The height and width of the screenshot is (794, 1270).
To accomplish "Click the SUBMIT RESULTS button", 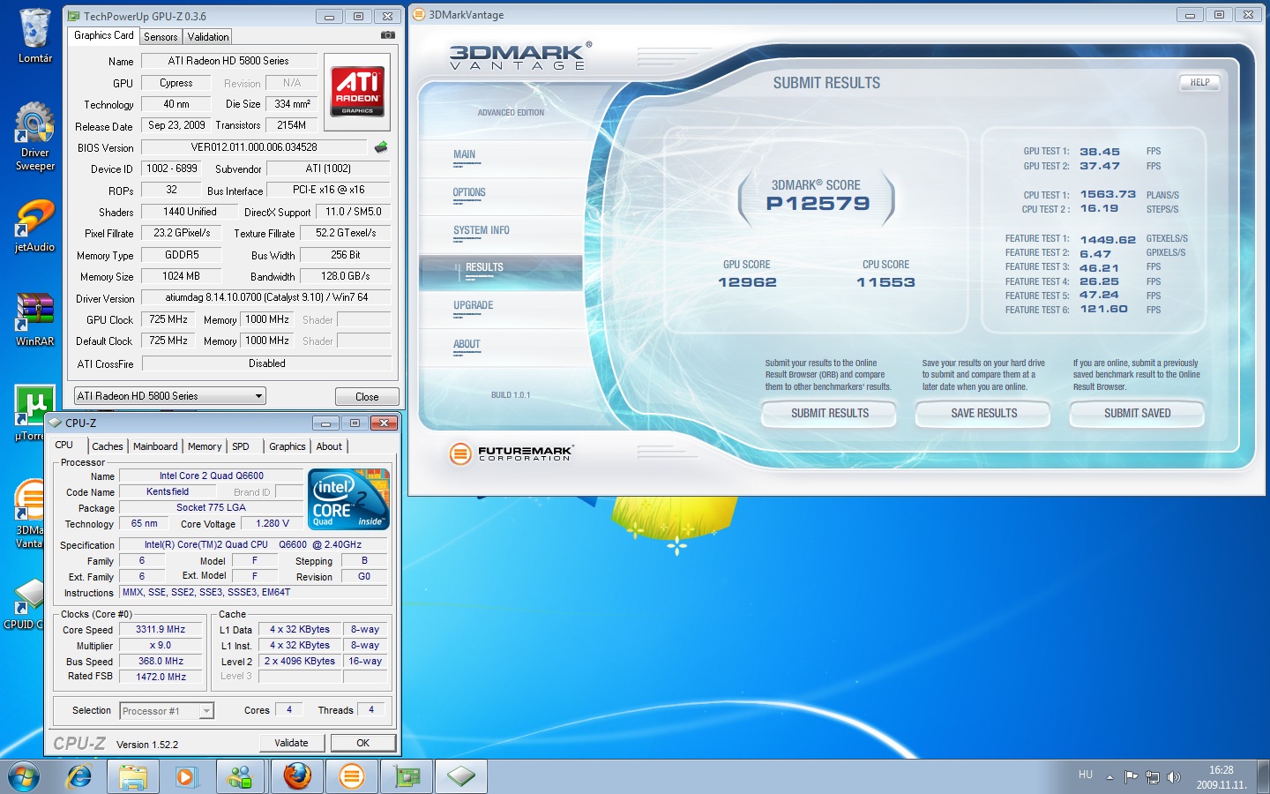I will click(x=830, y=413).
